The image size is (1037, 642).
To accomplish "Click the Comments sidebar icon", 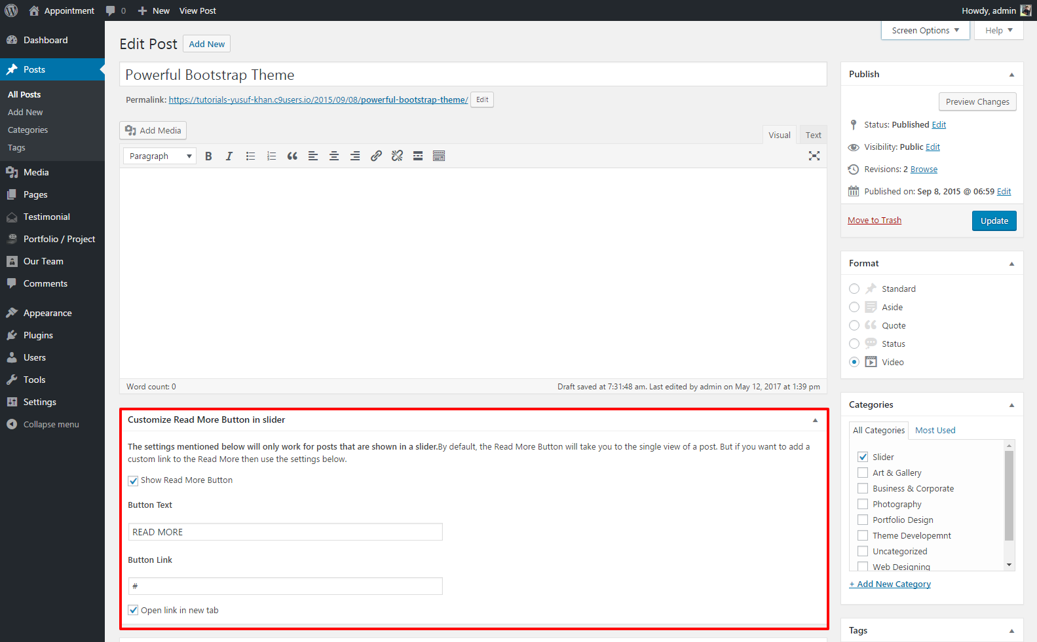I will [x=12, y=283].
